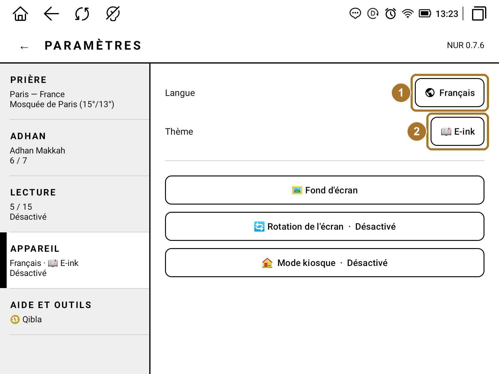Viewport: 499px width, 374px height.
Task: Tap the crossed-out touch icon
Action: [113, 14]
